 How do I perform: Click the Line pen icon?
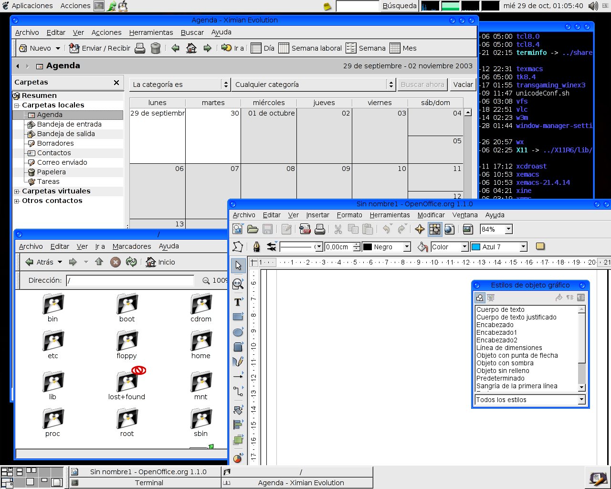click(x=257, y=246)
